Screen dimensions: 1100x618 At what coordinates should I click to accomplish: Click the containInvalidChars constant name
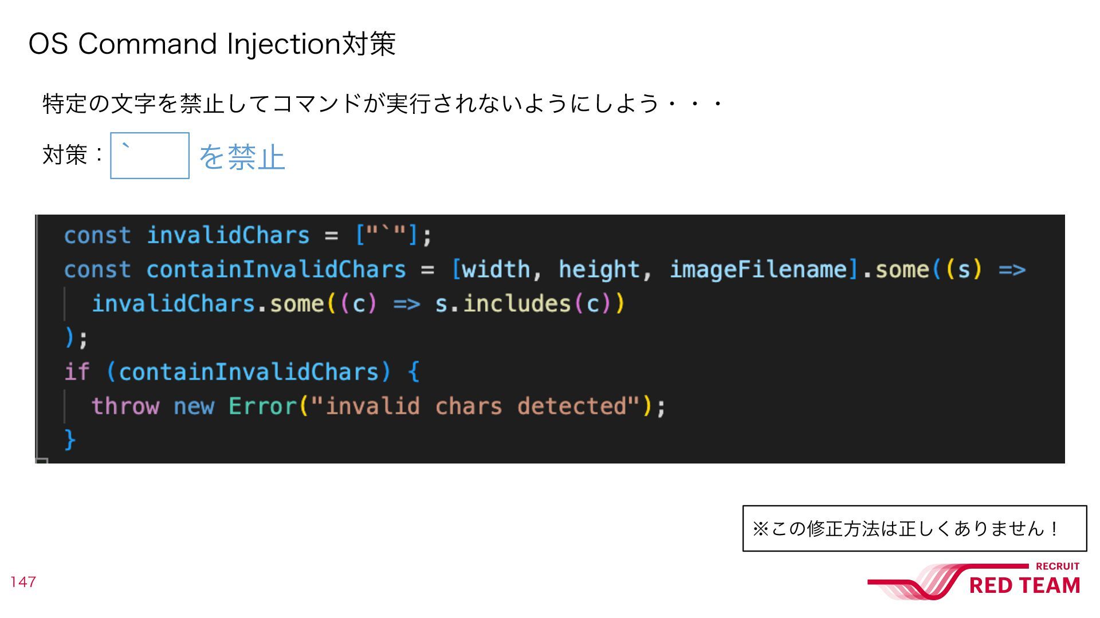pos(276,270)
